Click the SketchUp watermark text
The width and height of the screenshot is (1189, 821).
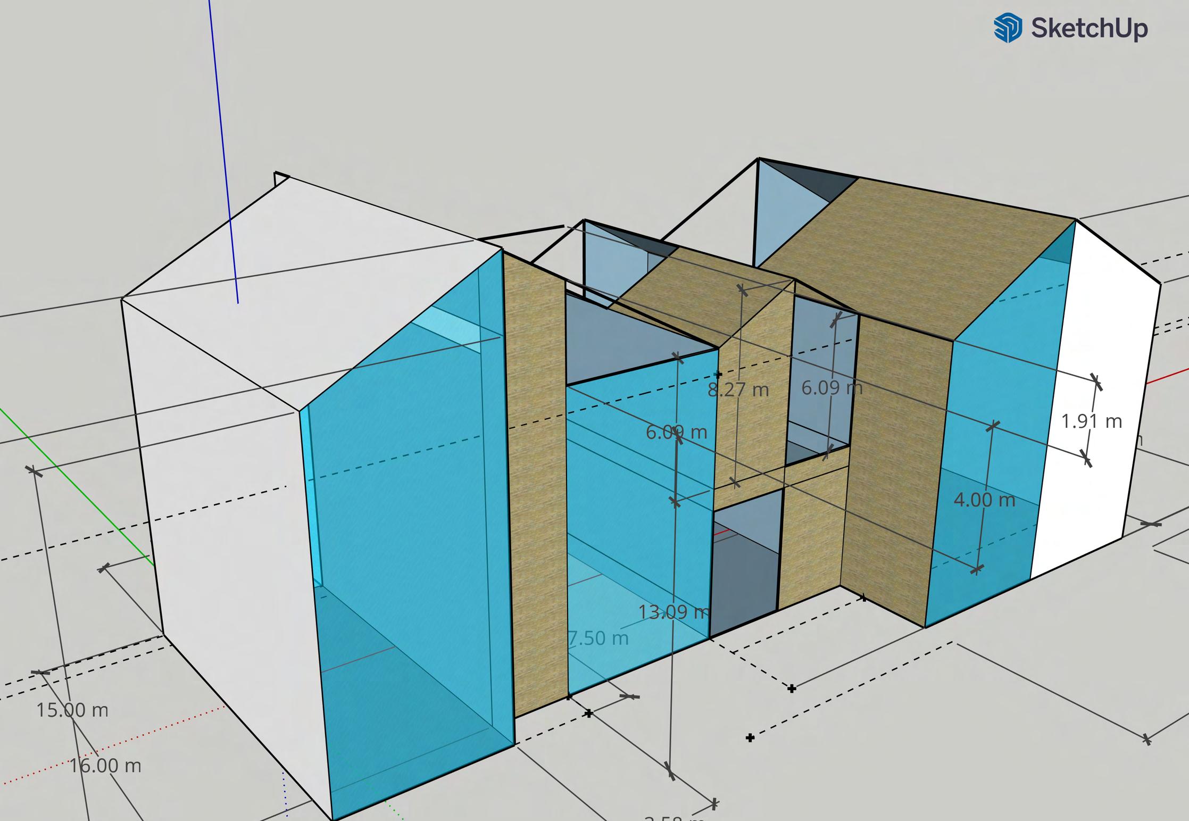tap(1089, 28)
